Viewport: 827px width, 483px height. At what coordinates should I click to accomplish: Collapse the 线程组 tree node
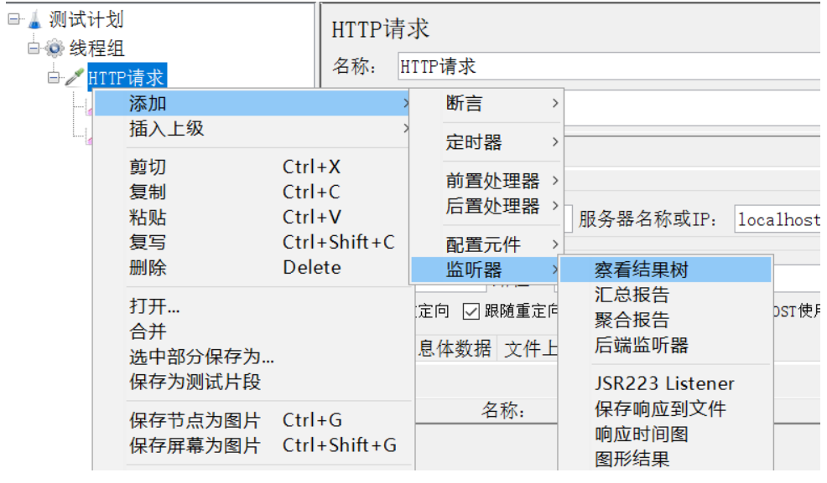[34, 49]
